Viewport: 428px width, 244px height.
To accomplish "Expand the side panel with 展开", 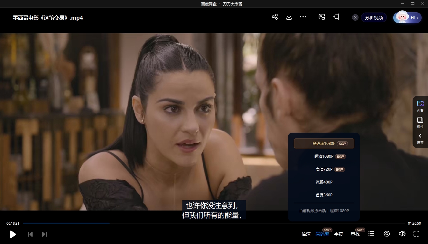I will pos(420,139).
